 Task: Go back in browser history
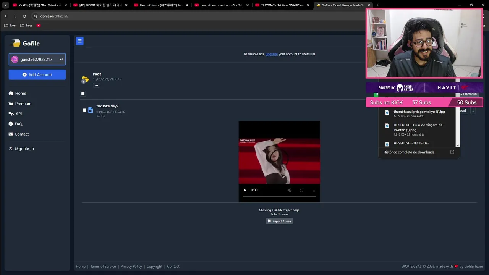click(x=6, y=16)
